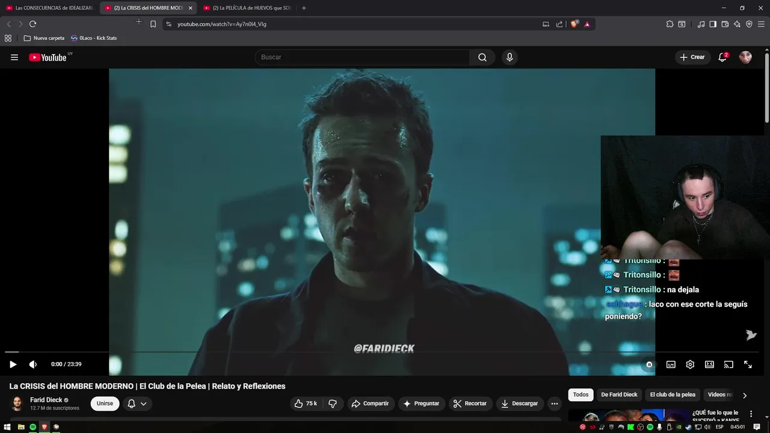Reload the current page
The width and height of the screenshot is (770, 433).
point(32,24)
